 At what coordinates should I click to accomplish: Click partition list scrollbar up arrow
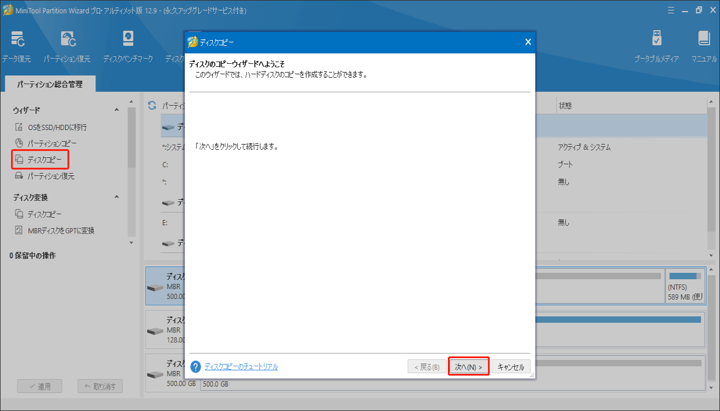click(x=711, y=102)
